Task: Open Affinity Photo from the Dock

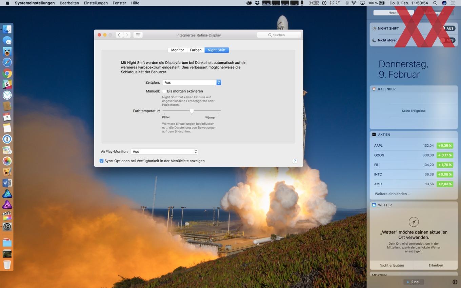Action: click(x=7, y=205)
